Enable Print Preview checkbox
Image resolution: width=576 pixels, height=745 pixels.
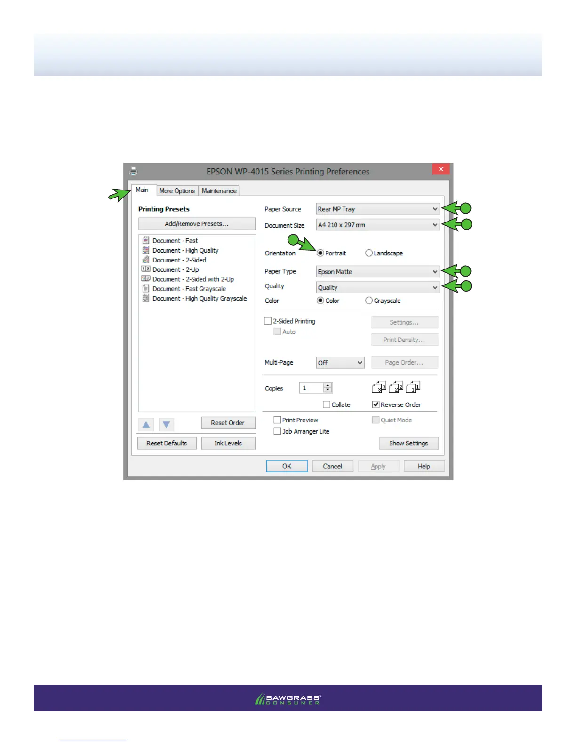[x=278, y=420]
